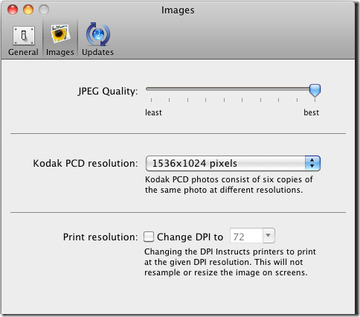360x317 pixels.
Task: Expand the DPI combo box arrow
Action: pyautogui.click(x=269, y=235)
